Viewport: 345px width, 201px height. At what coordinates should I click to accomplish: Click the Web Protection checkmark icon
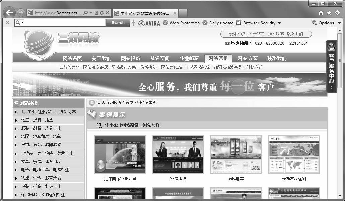tap(165, 23)
